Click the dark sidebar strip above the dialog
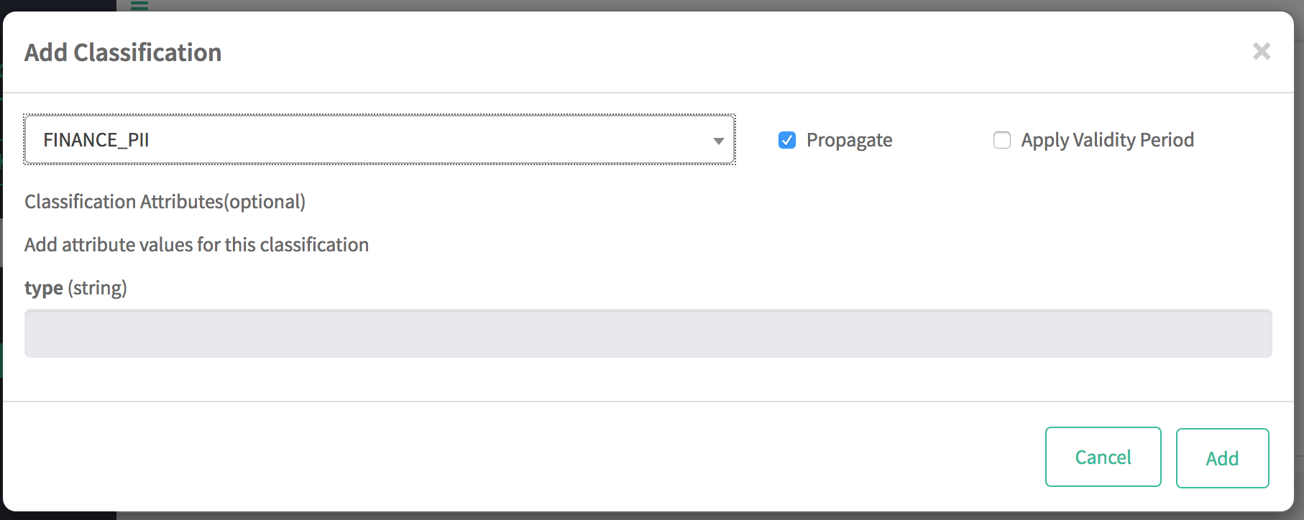The width and height of the screenshot is (1304, 520). (58, 5)
